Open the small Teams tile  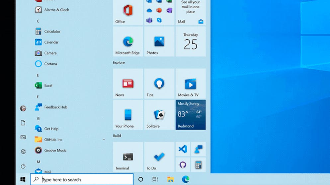pyautogui.click(x=149, y=20)
